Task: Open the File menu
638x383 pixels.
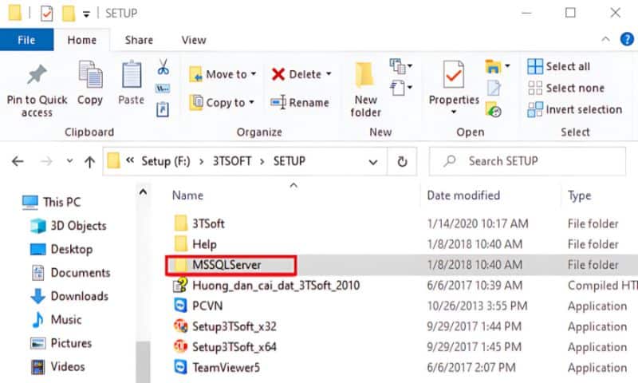Action: (x=26, y=40)
